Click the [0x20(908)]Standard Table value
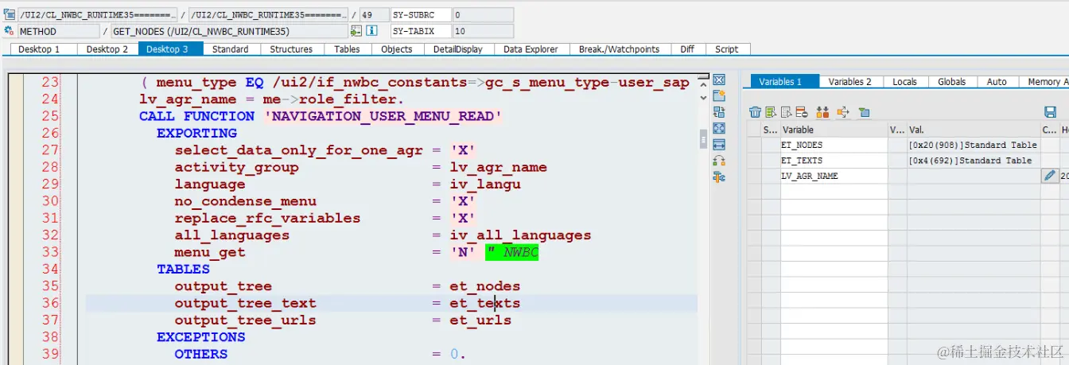Screen dimensions: 1069x365 [x=973, y=145]
